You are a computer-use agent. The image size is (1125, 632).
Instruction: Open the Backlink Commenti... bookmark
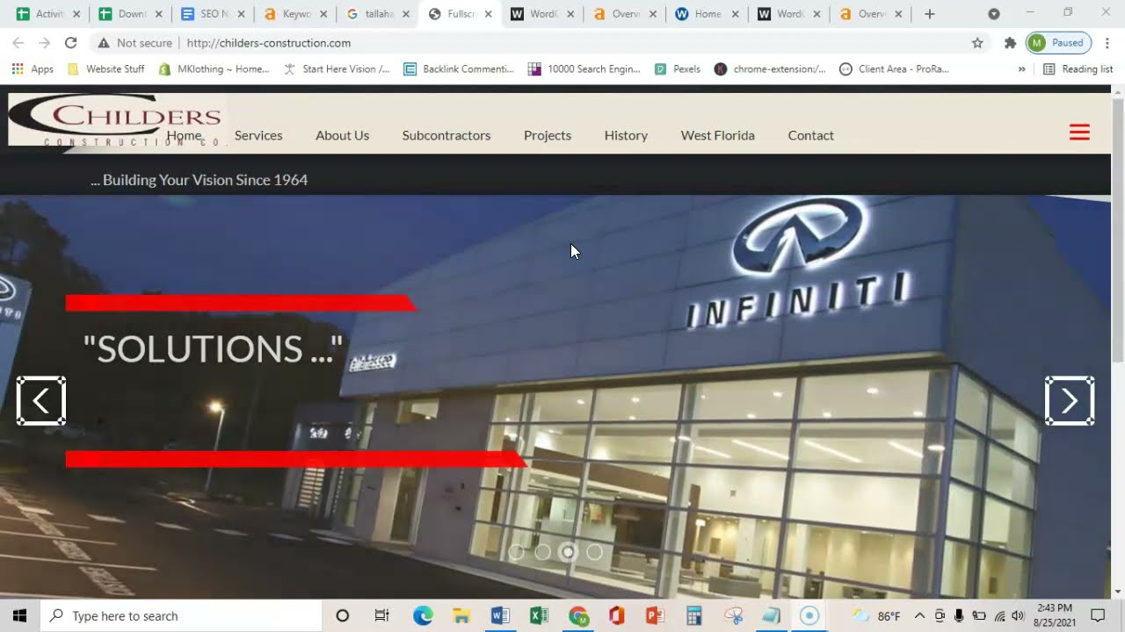click(458, 68)
